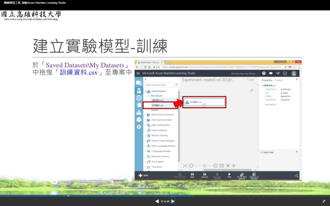Click the RUN button
Viewport: 330px width, 206px height.
tap(229, 175)
